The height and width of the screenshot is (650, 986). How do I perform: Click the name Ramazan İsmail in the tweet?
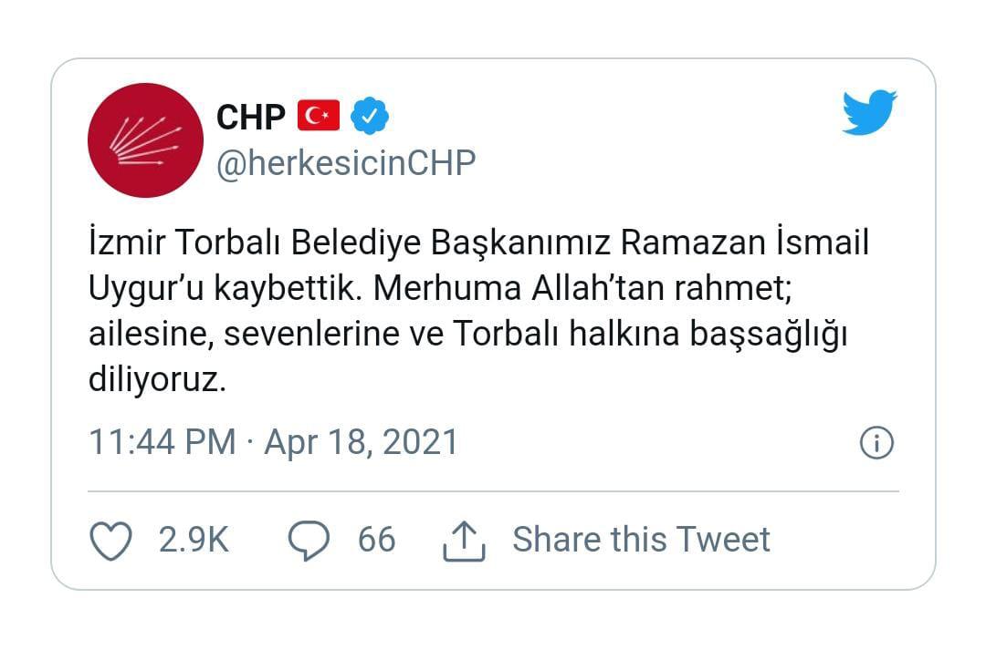745,242
